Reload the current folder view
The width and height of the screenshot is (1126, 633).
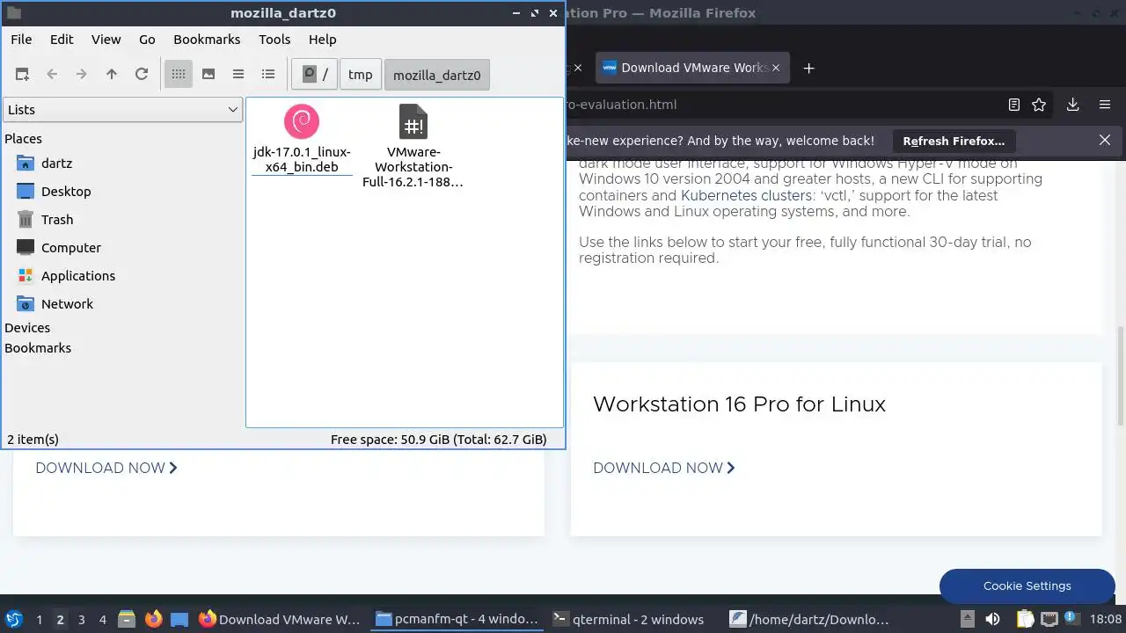point(142,75)
